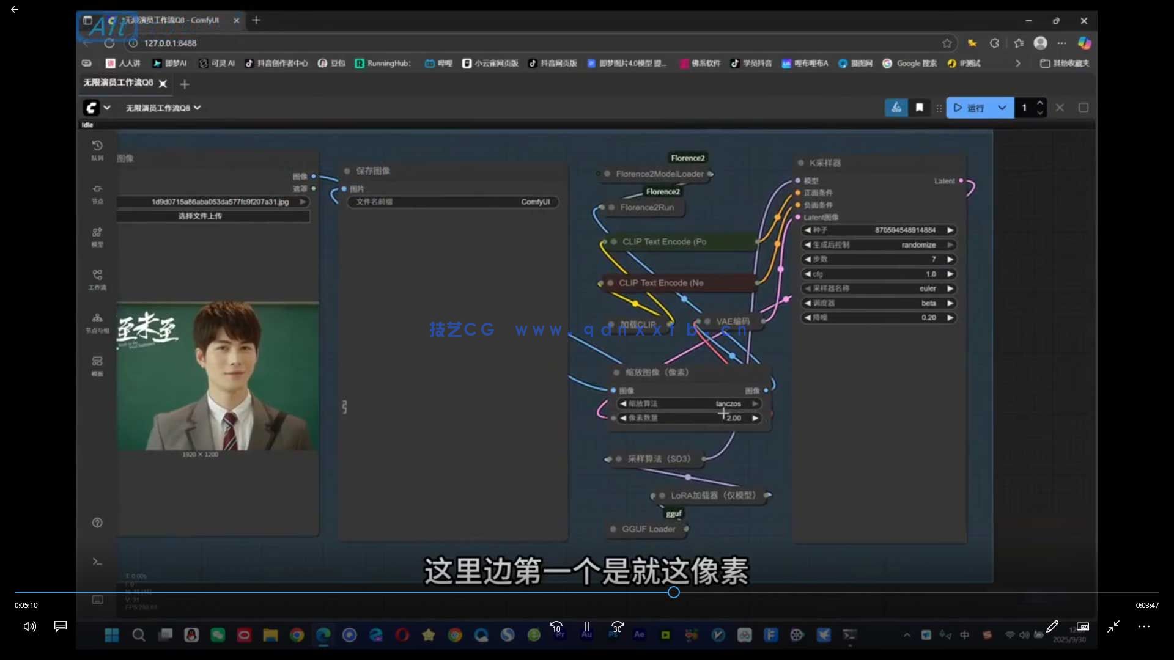
Task: Click the help question mark icon
Action: [x=97, y=522]
